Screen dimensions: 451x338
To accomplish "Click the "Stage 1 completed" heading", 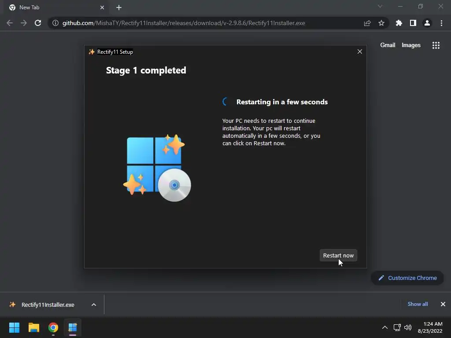I will pyautogui.click(x=146, y=70).
